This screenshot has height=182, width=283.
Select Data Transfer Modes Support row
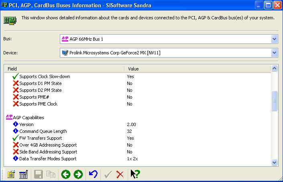[x=137, y=159]
